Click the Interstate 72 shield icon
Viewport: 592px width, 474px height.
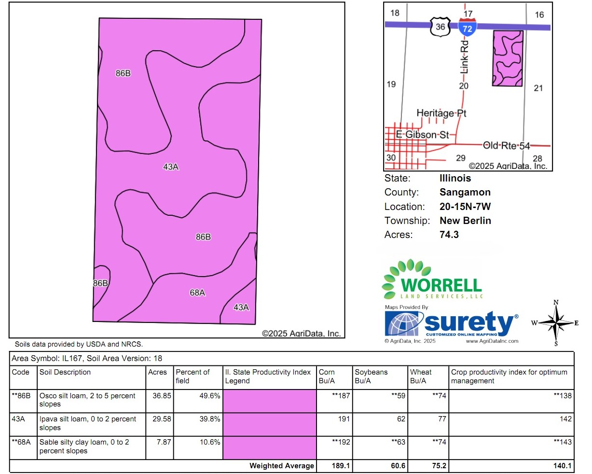468,28
